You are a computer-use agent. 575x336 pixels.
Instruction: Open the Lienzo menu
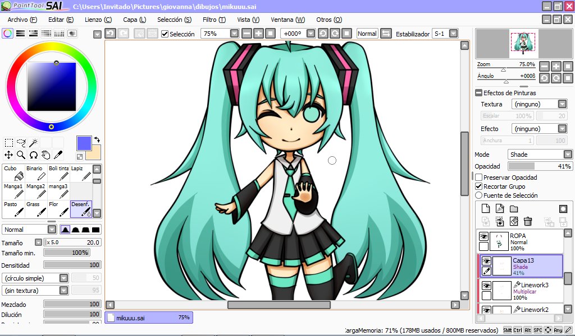(98, 20)
